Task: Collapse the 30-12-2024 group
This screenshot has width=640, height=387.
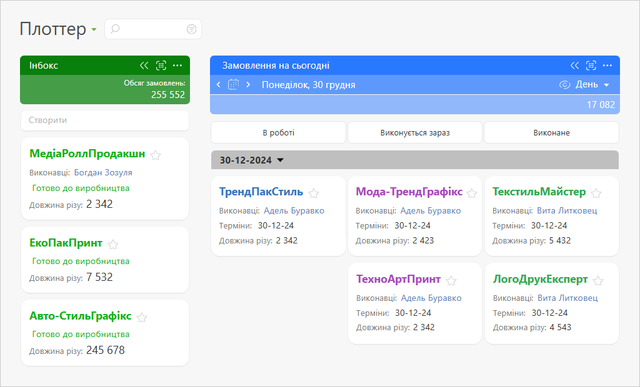Action: pyautogui.click(x=281, y=160)
